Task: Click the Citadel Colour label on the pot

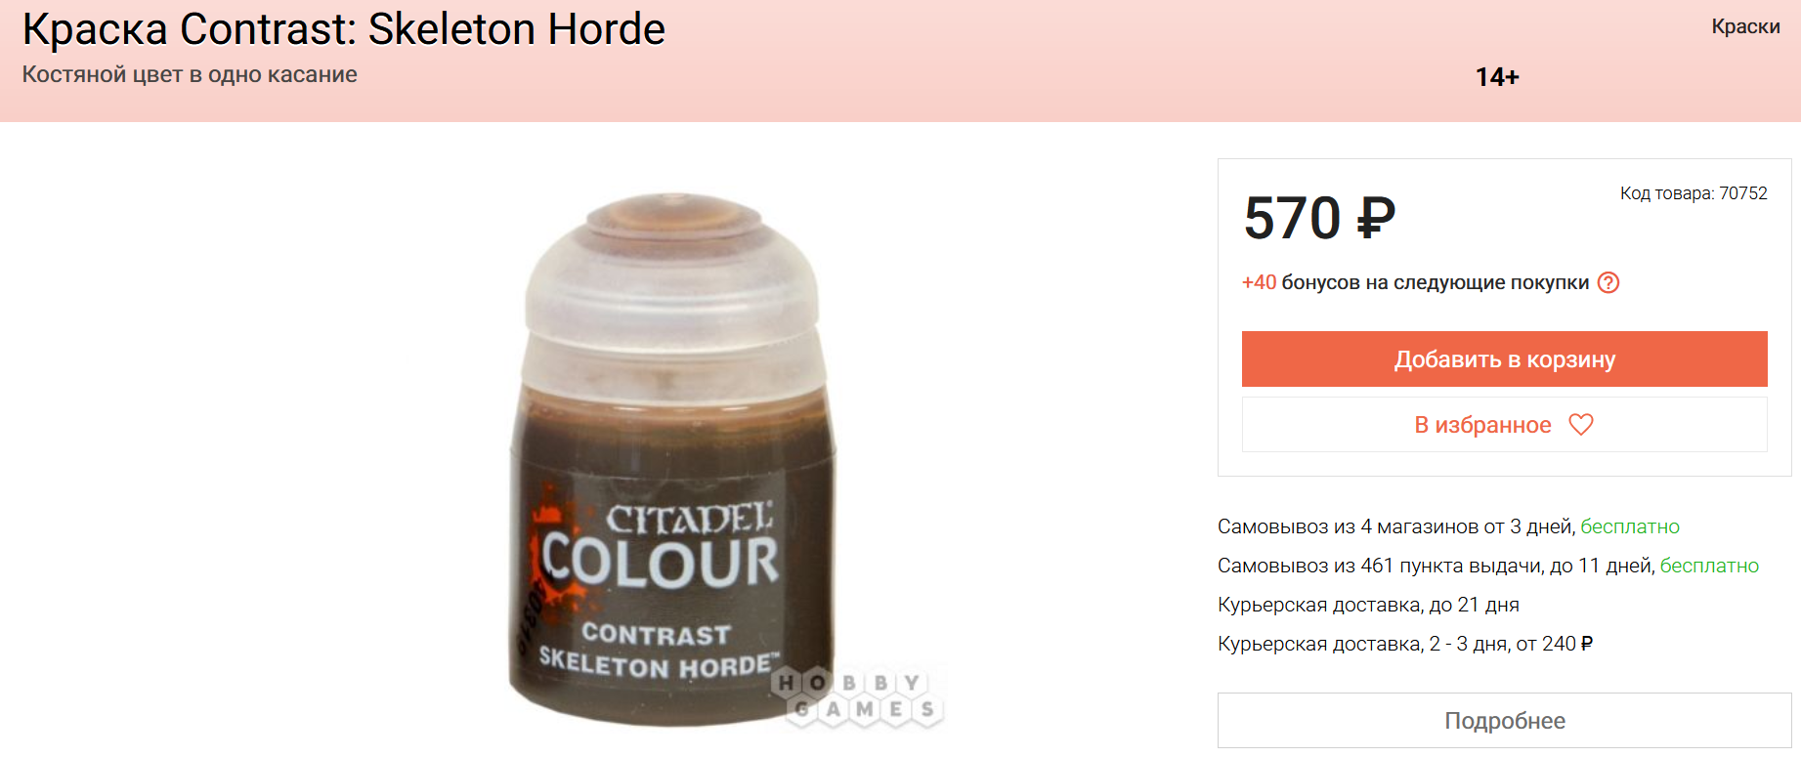Action: click(661, 547)
